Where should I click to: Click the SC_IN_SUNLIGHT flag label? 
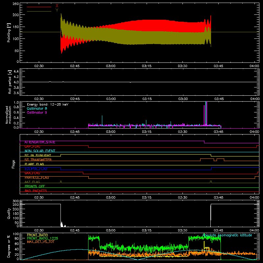point(38,155)
